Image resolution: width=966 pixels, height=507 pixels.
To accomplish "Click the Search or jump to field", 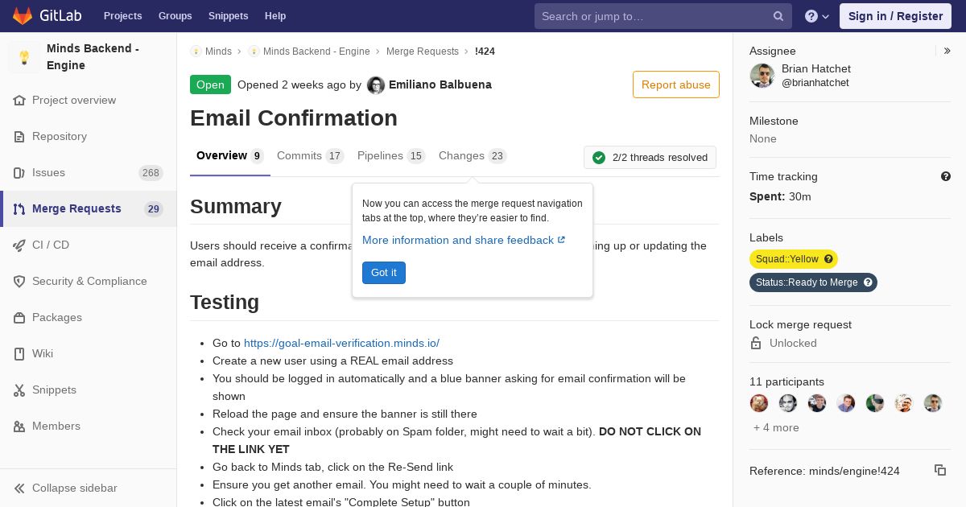I will click(x=663, y=16).
